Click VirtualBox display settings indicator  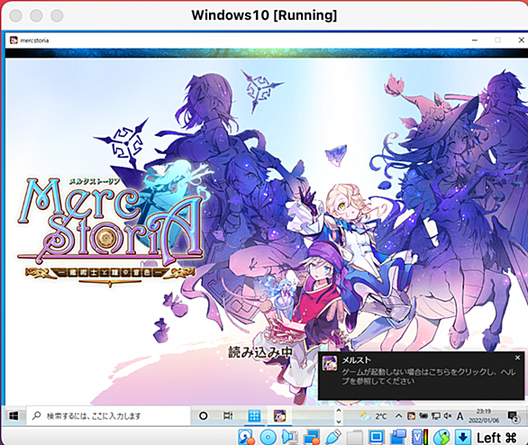(x=376, y=437)
